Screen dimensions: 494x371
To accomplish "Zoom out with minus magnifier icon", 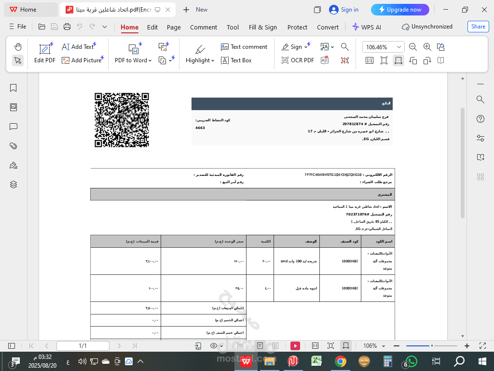I will [413, 47].
